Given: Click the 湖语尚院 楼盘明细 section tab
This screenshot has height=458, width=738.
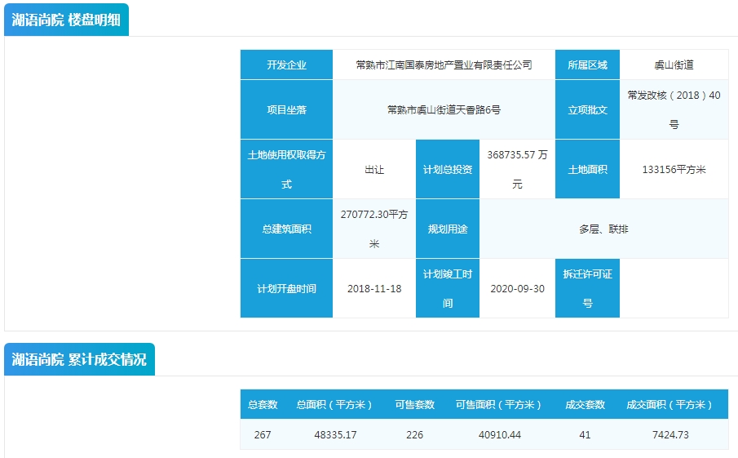Looking at the screenshot, I should point(66,20).
